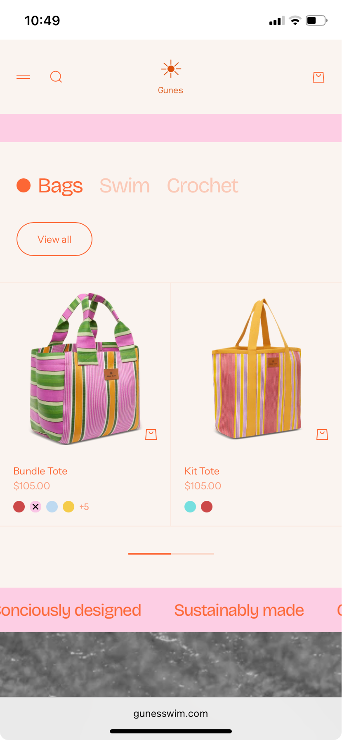Select the Bags category tab
Image resolution: width=342 pixels, height=740 pixels.
(60, 186)
